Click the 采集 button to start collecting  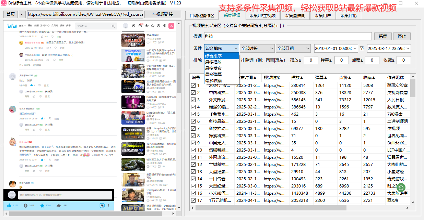(383, 36)
